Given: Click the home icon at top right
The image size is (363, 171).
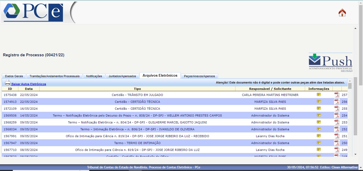Looking at the screenshot, I should coord(342,13).
